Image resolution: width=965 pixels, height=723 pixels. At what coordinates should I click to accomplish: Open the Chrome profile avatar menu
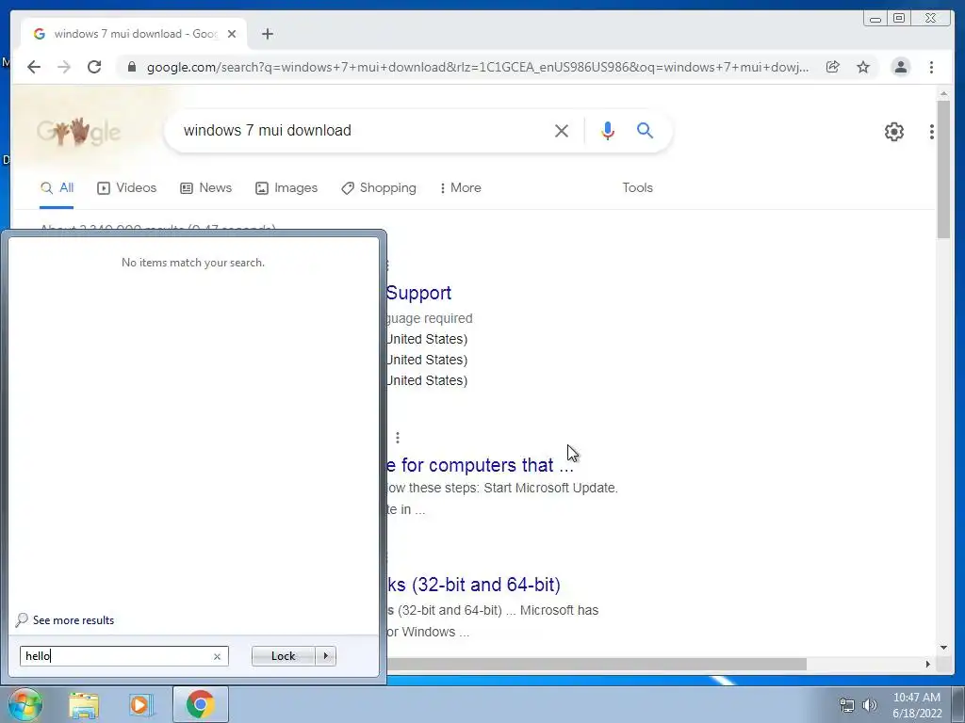900,67
